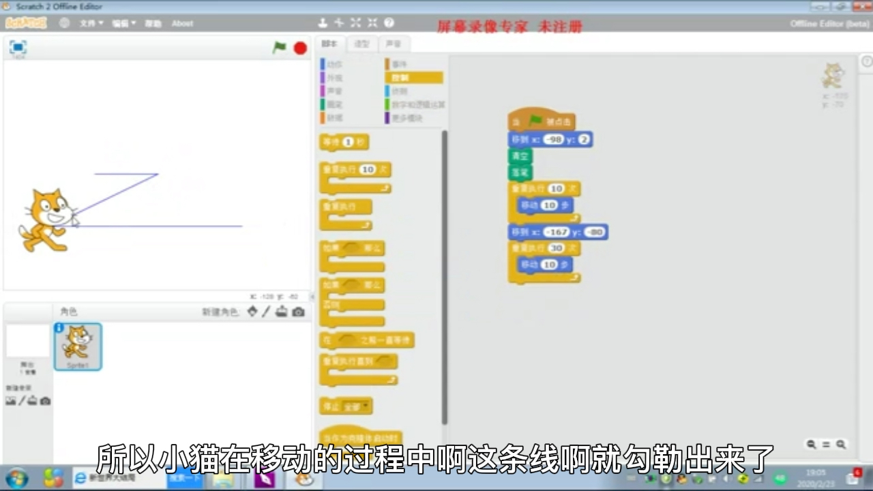Click the paintbrush to paint new sprite
Screen dimensions: 873x491
tap(266, 312)
